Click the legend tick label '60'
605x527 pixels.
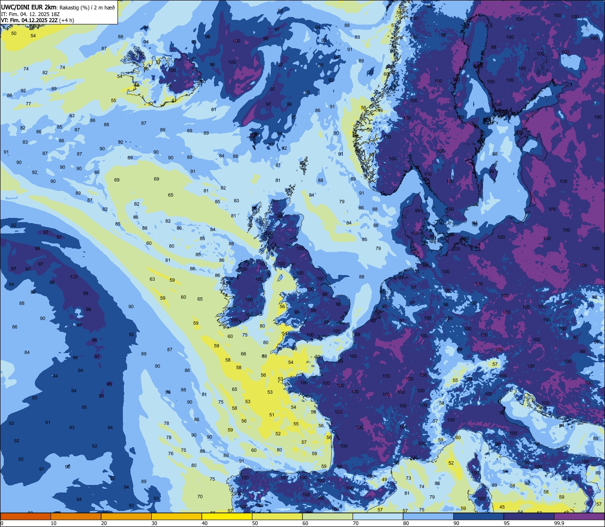(x=305, y=523)
